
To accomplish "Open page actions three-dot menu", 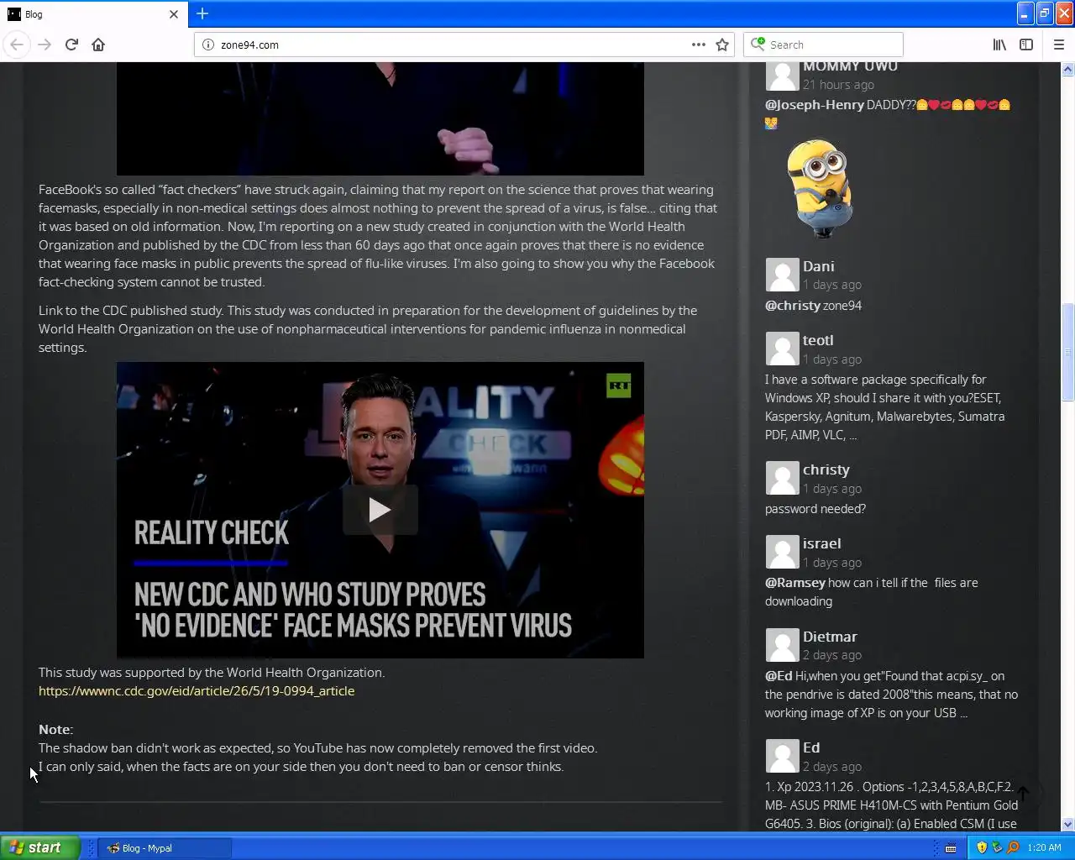I will click(x=698, y=45).
